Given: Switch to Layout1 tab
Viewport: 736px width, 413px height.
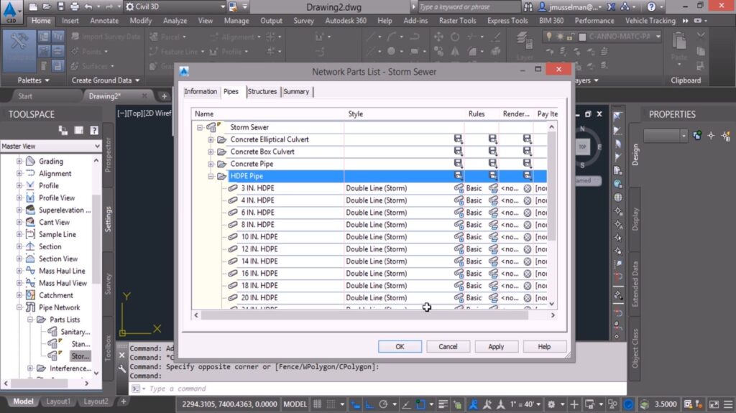Looking at the screenshot, I should click(x=58, y=402).
